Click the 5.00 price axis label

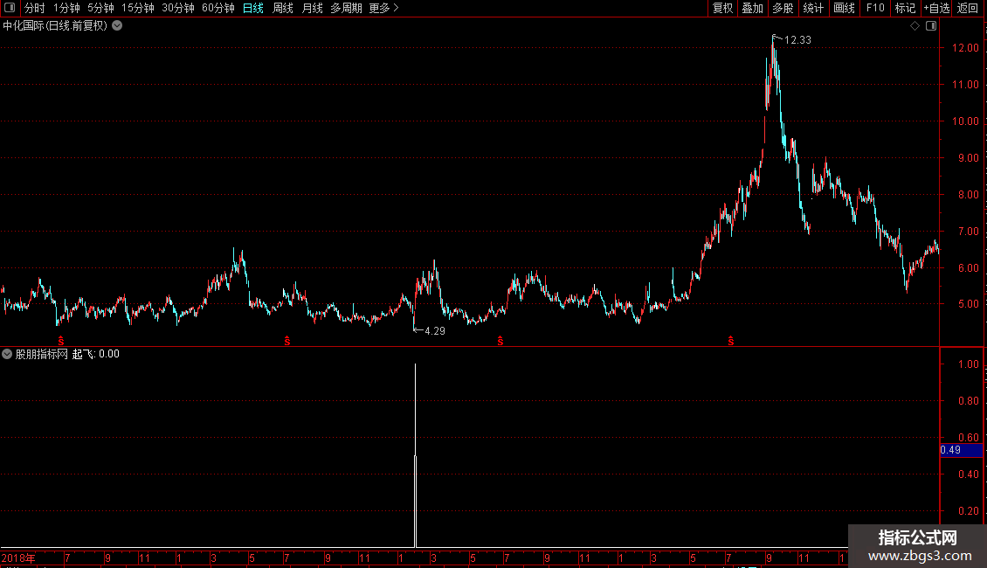point(968,304)
